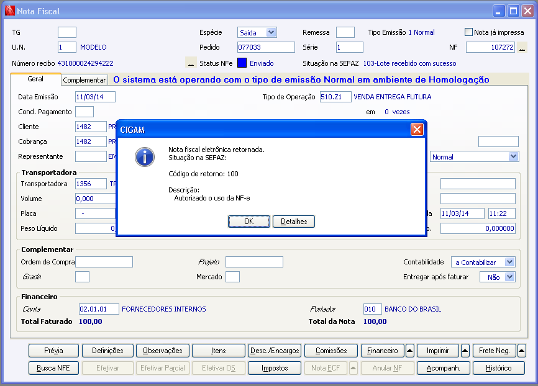Click the time field showing 11:22

click(501, 213)
